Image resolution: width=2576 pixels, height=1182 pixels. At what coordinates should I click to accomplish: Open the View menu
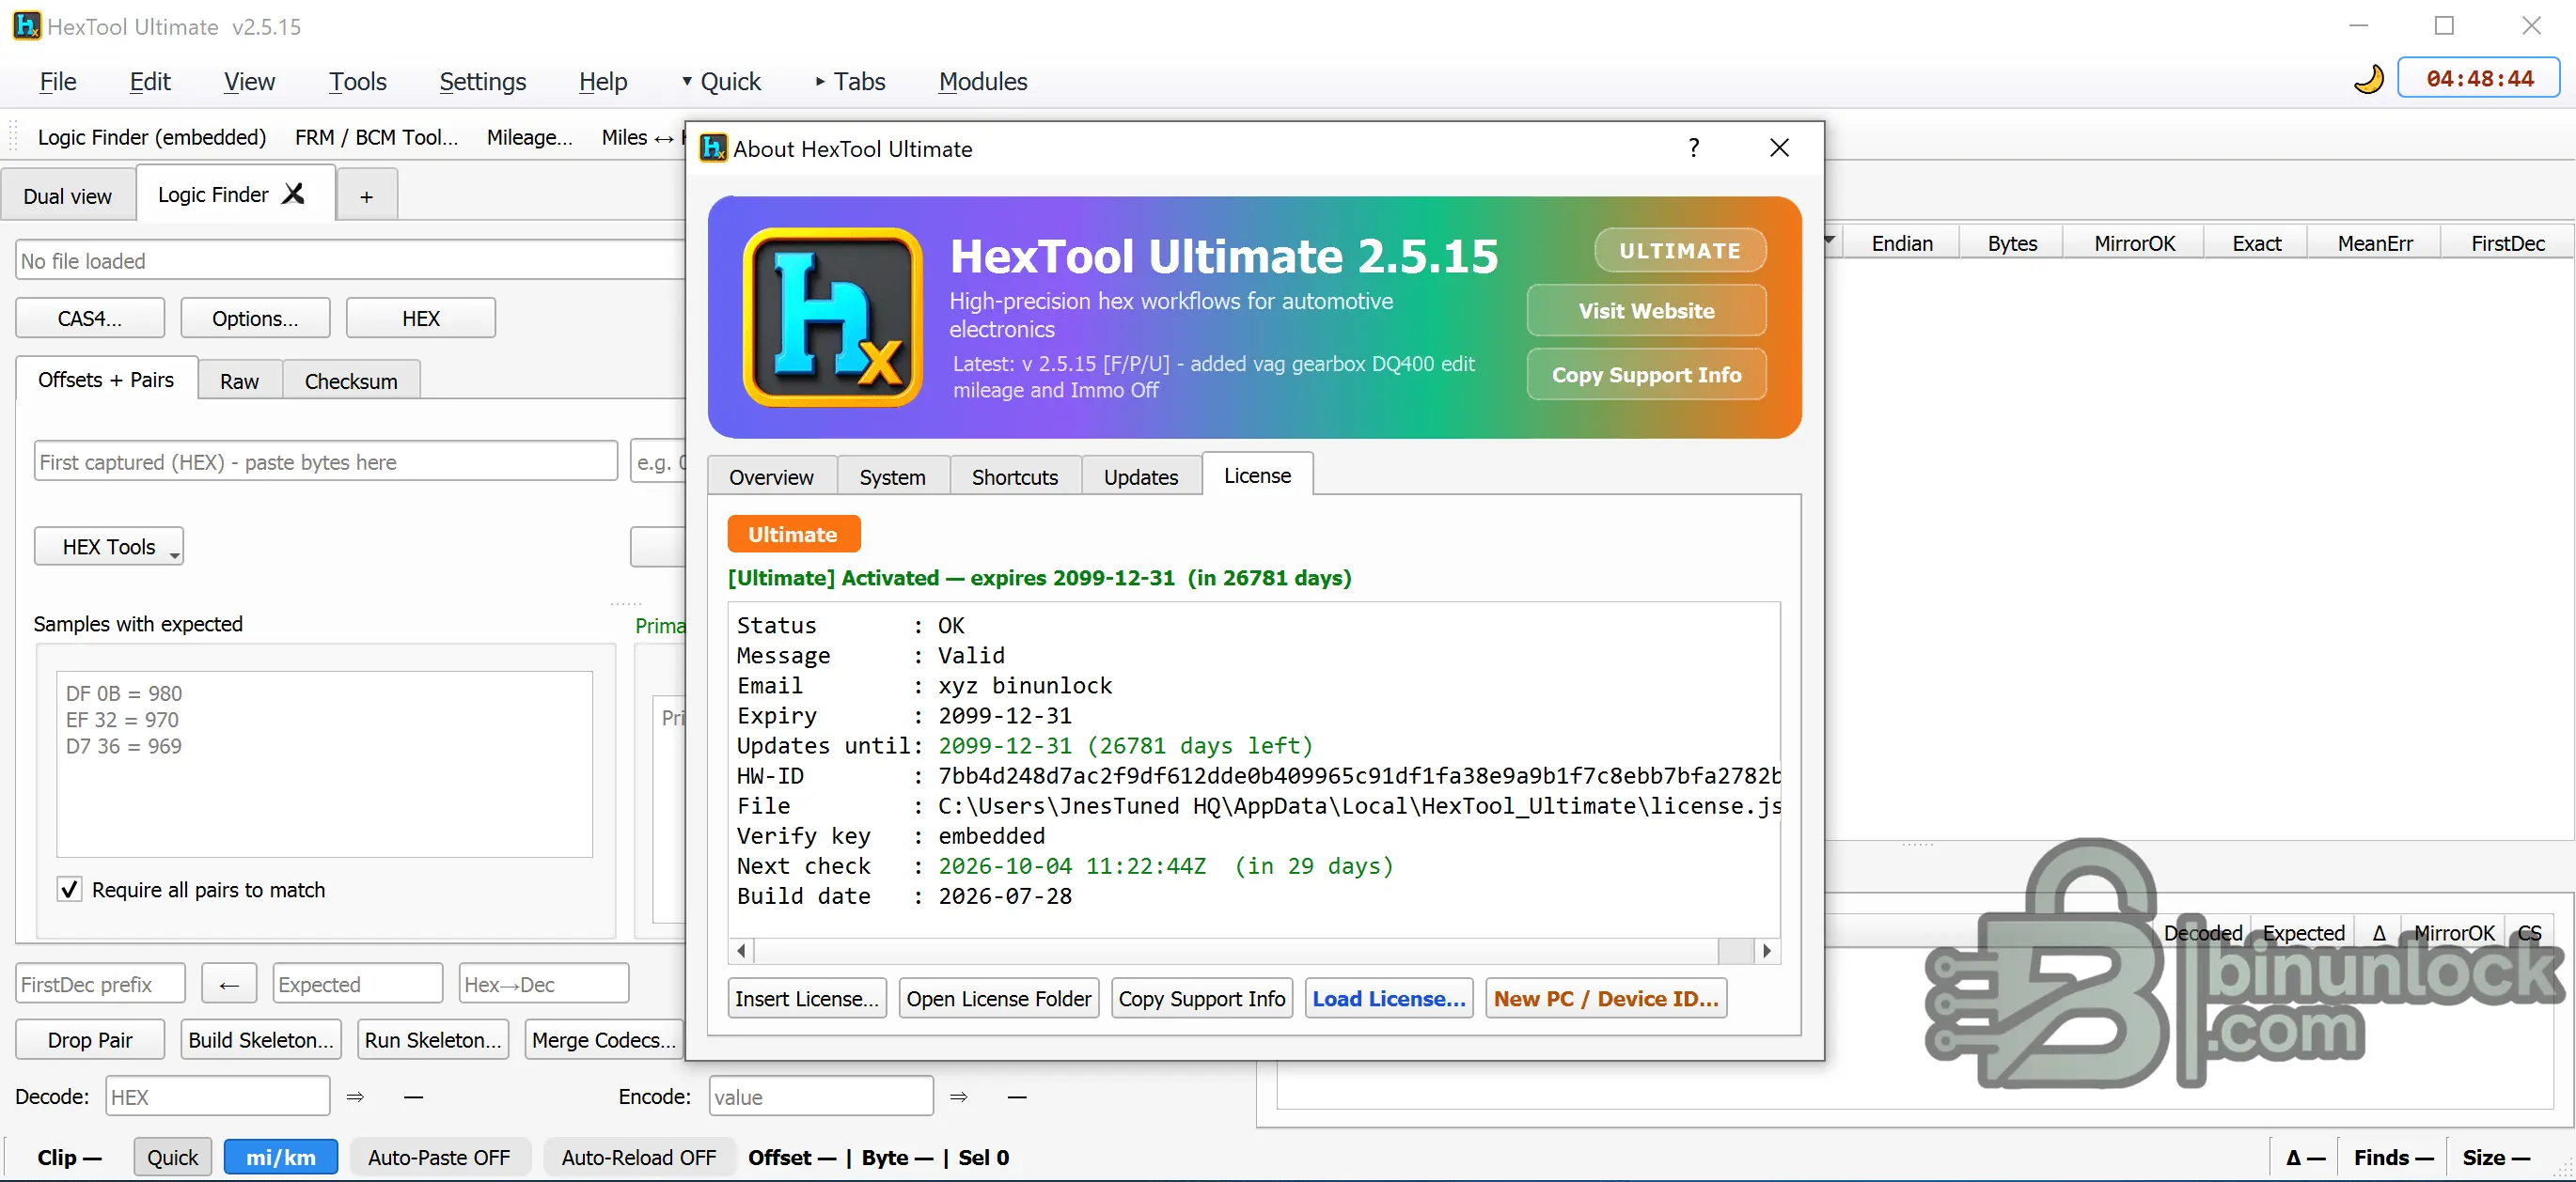coord(249,81)
